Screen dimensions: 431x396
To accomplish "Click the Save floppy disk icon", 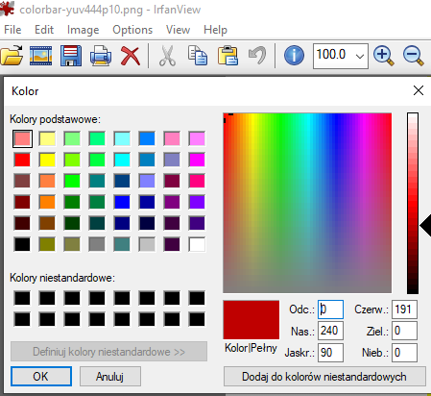I will pyautogui.click(x=71, y=56).
